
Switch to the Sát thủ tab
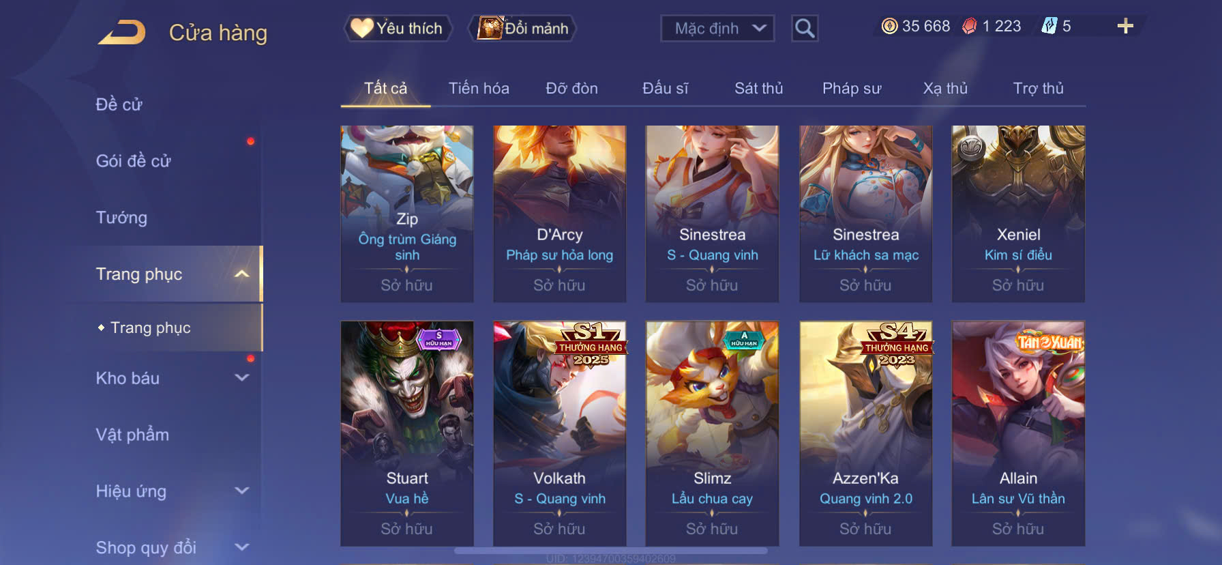[758, 88]
